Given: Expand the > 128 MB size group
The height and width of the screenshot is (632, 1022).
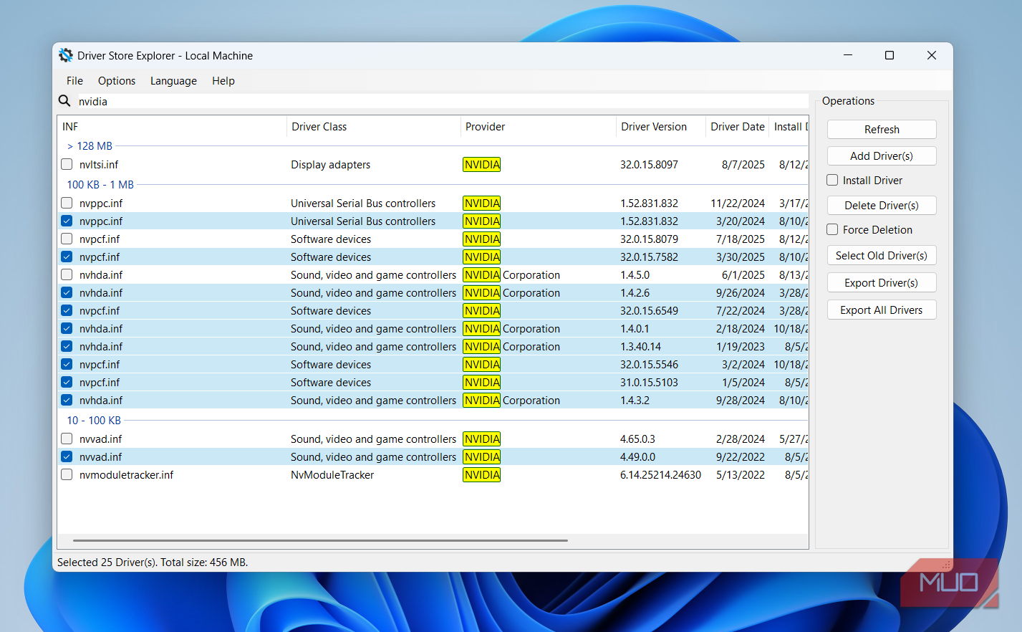Looking at the screenshot, I should (x=90, y=146).
